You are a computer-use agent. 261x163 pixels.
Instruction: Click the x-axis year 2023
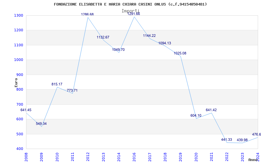242,157
